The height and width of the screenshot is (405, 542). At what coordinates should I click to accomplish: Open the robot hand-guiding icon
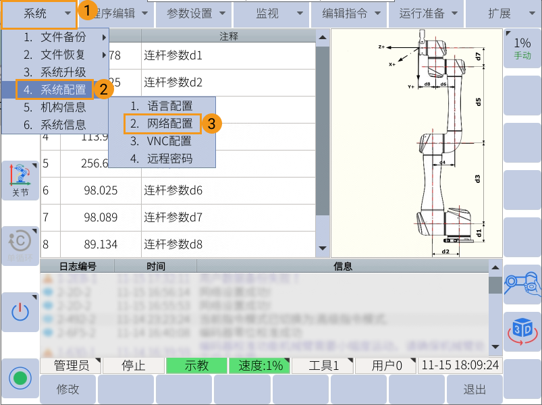point(522,284)
